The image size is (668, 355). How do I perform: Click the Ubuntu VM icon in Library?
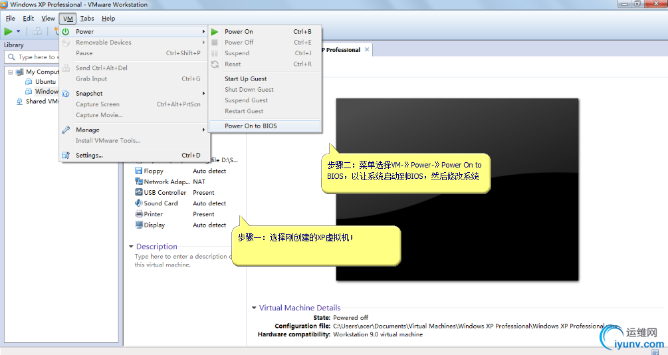29,81
